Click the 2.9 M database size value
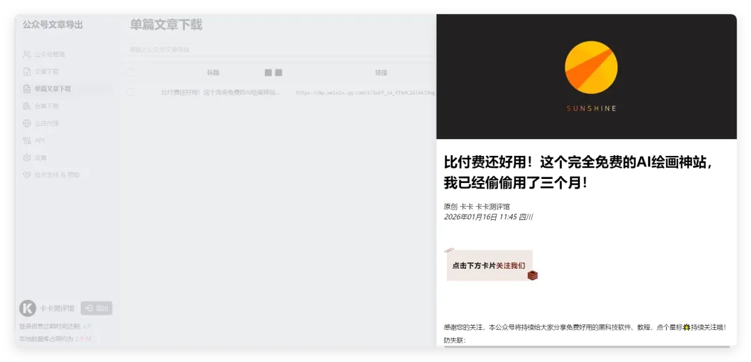Image resolution: width=751 pixels, height=362 pixels. (83, 339)
